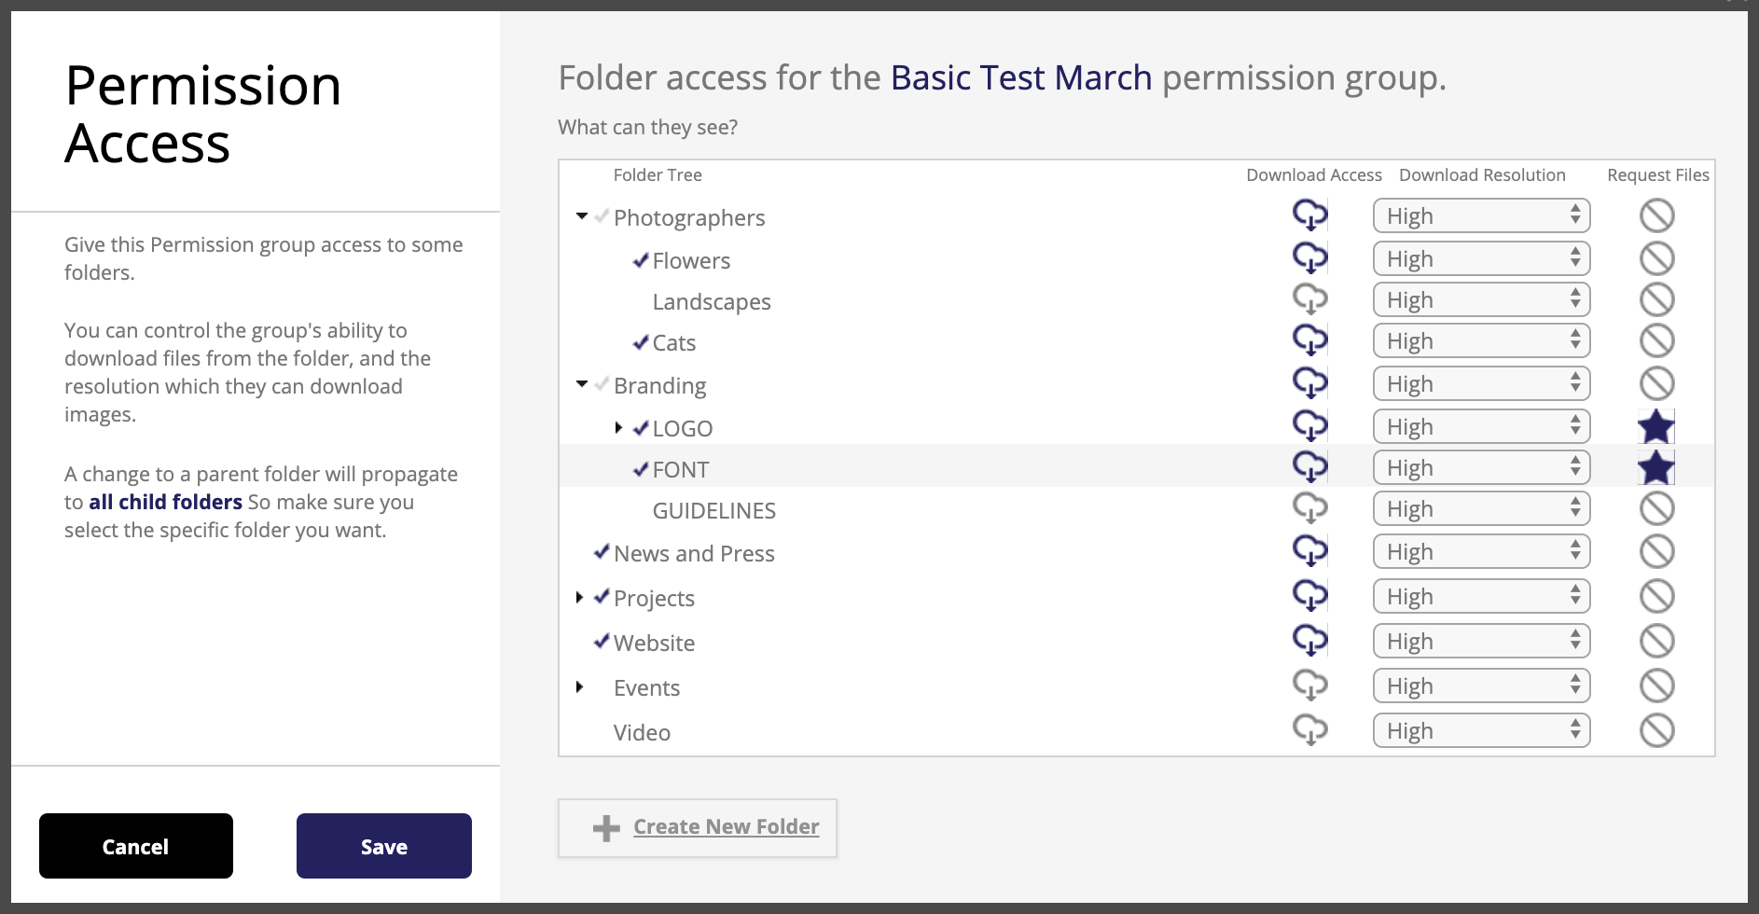Click the Save button
This screenshot has height=914, width=1759.
[x=384, y=846]
